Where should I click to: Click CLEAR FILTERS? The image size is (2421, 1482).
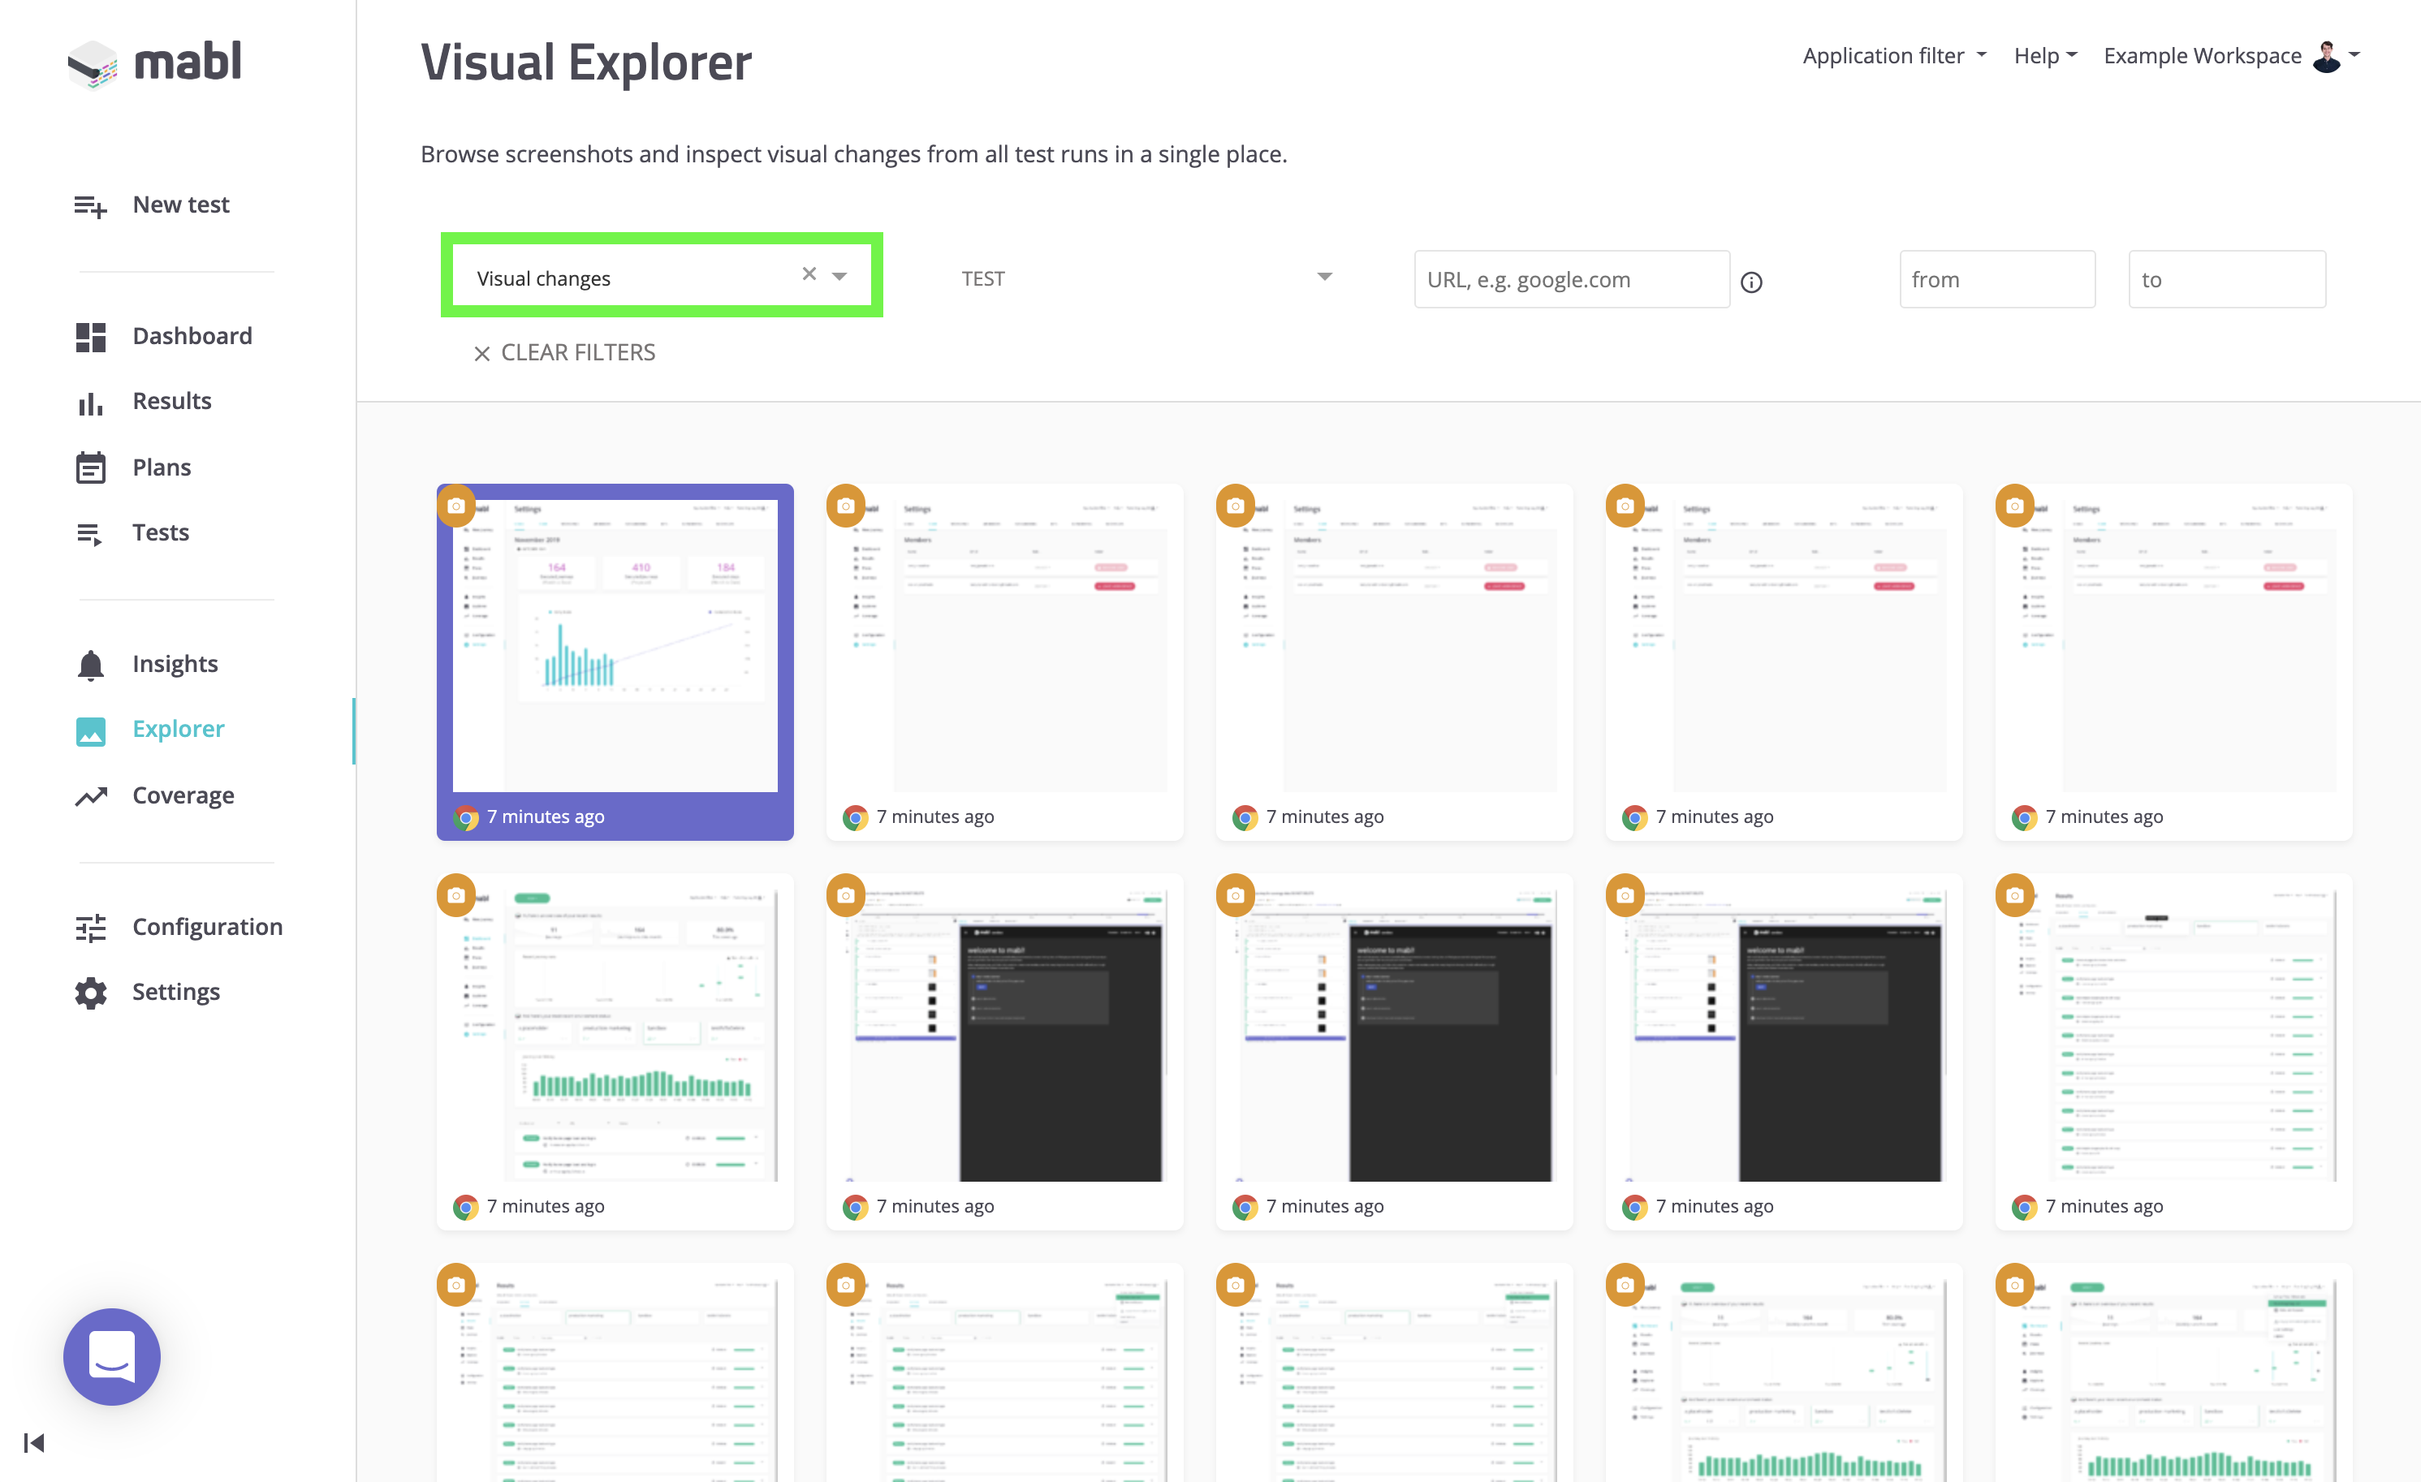[564, 352]
